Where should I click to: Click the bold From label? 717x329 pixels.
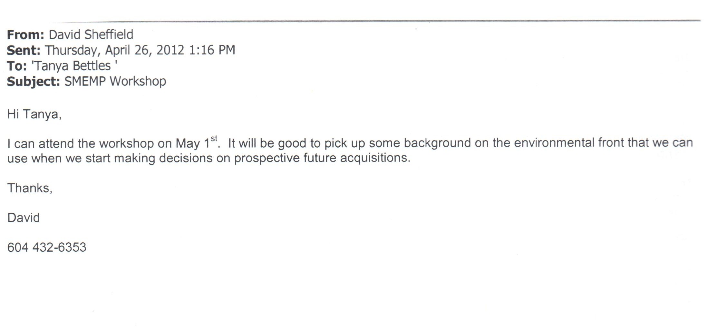25,34
